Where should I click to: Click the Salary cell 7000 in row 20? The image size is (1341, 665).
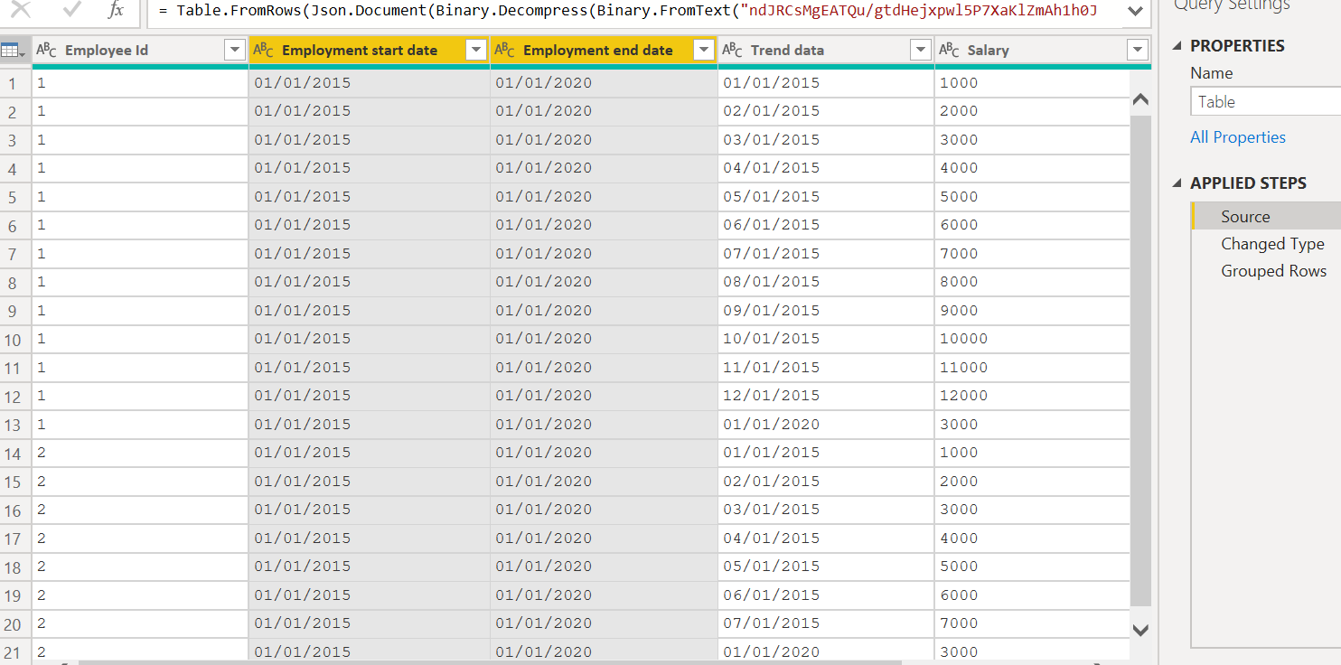[1032, 623]
